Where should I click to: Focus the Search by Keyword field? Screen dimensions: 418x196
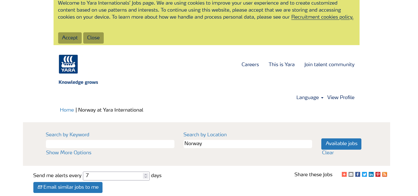coord(110,144)
